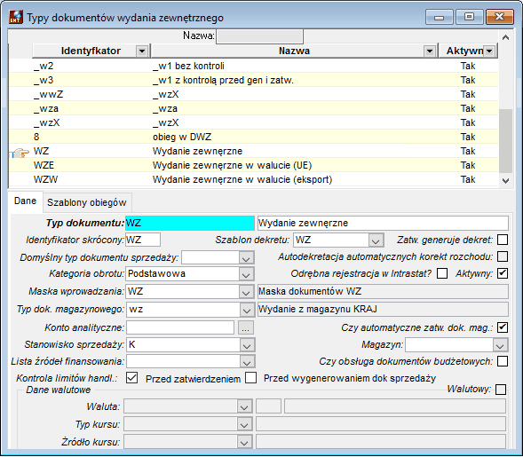Viewport: 523px width, 457px height.
Task: Switch to the Dane tab
Action: (x=26, y=201)
